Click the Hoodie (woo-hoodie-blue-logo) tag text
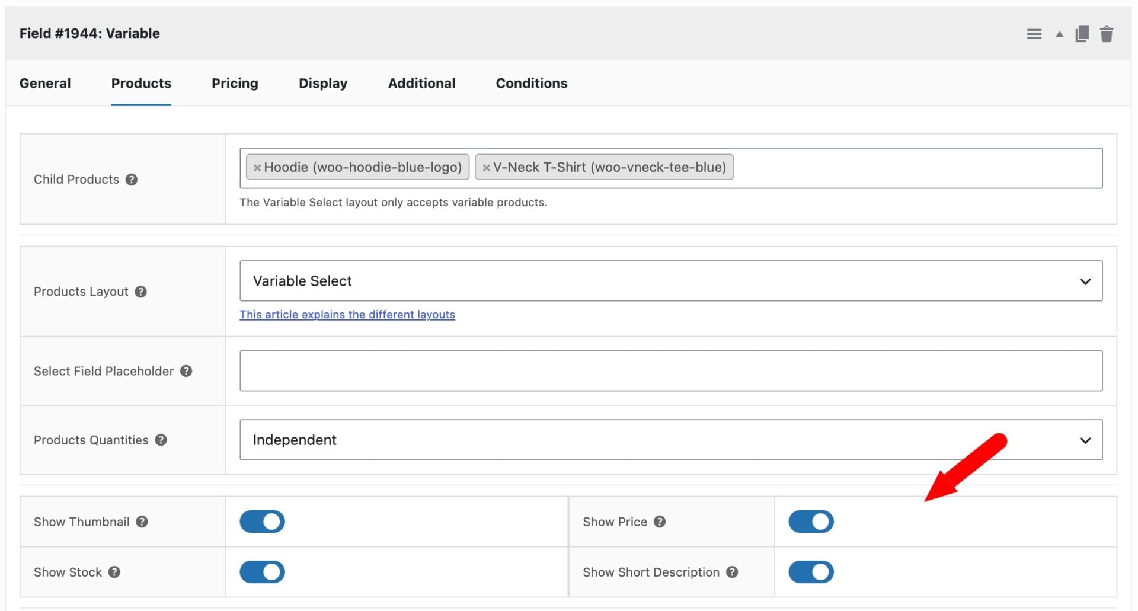This screenshot has height=611, width=1138. point(363,168)
